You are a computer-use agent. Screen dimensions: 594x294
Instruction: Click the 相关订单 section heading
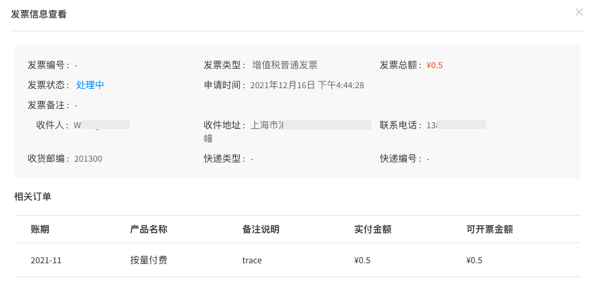33,196
